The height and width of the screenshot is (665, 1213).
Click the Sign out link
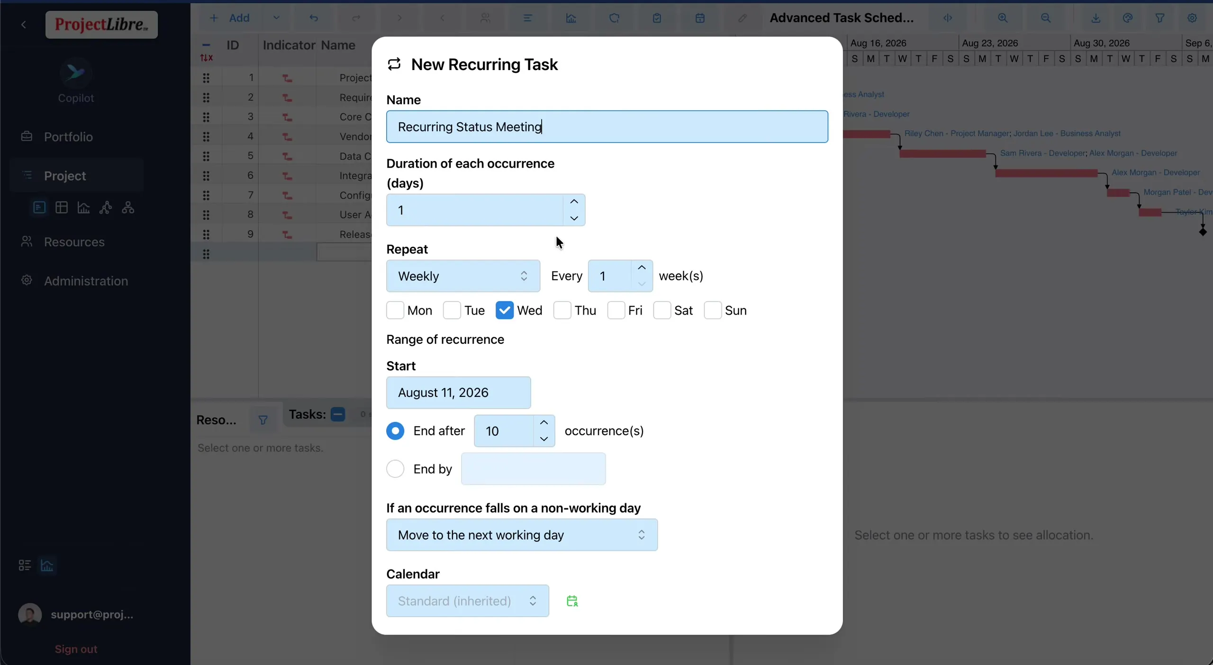(x=76, y=649)
